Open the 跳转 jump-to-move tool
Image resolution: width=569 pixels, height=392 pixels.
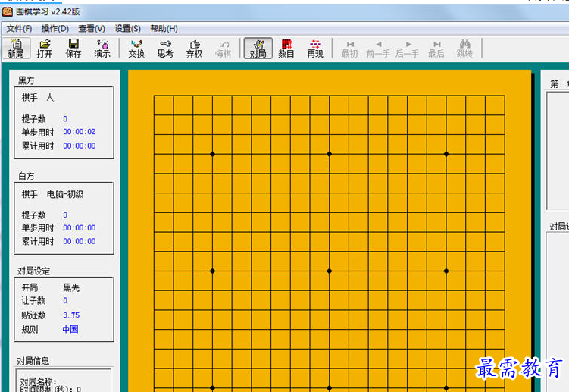pyautogui.click(x=465, y=49)
